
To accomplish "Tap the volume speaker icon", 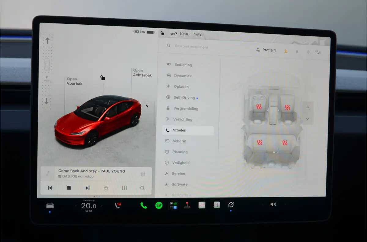I will [273, 204].
